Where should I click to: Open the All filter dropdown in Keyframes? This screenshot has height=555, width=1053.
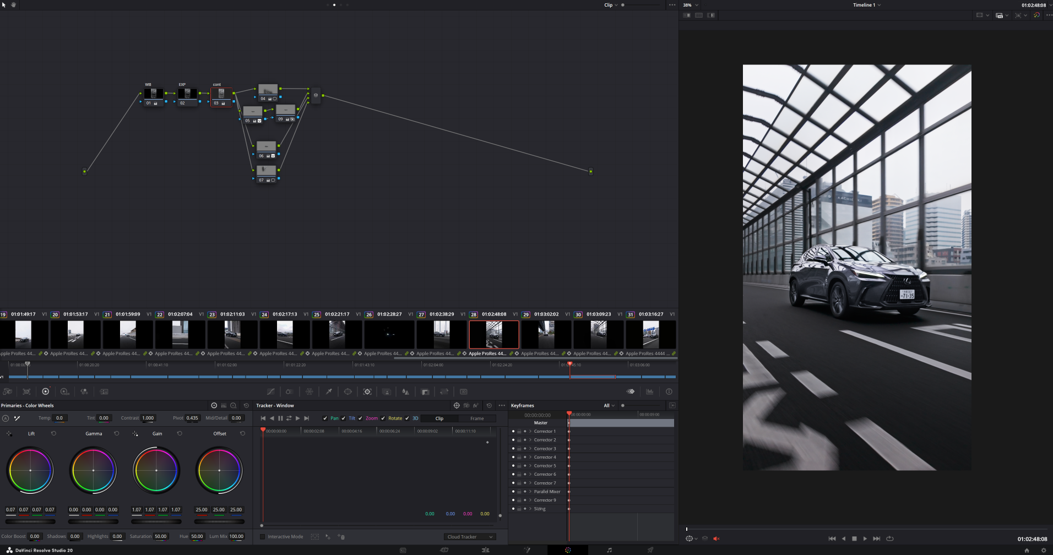[608, 405]
